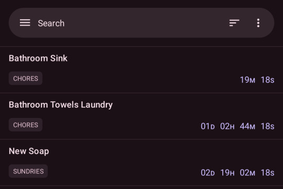This screenshot has height=189, width=283.
Task: Tap the 01d 02h 44m countdown timer
Action: 237,126
